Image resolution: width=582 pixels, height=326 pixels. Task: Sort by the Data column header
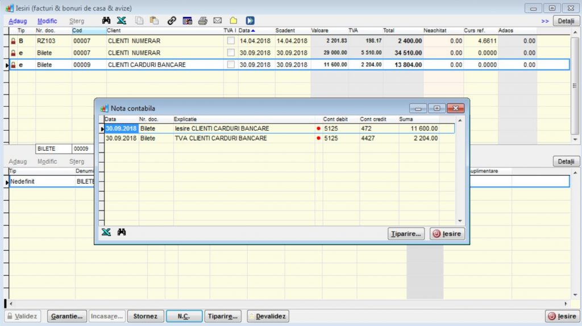click(x=247, y=30)
